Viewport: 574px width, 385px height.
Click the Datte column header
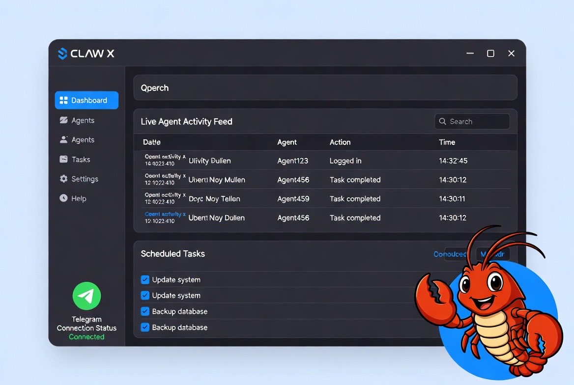(x=151, y=142)
